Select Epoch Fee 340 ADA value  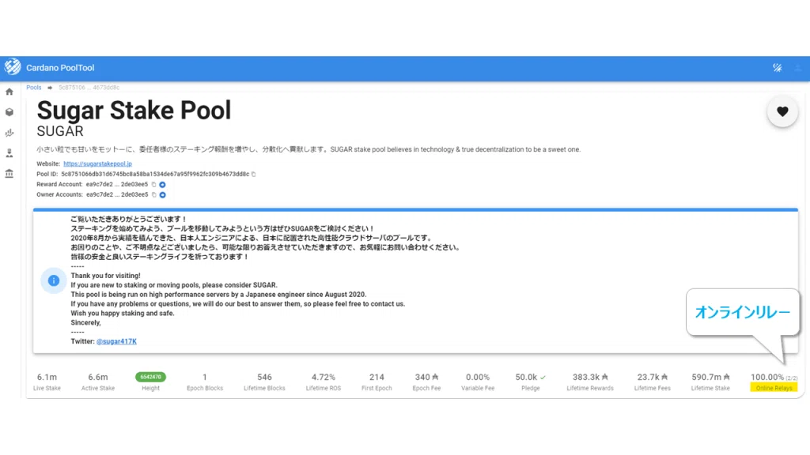tap(426, 377)
